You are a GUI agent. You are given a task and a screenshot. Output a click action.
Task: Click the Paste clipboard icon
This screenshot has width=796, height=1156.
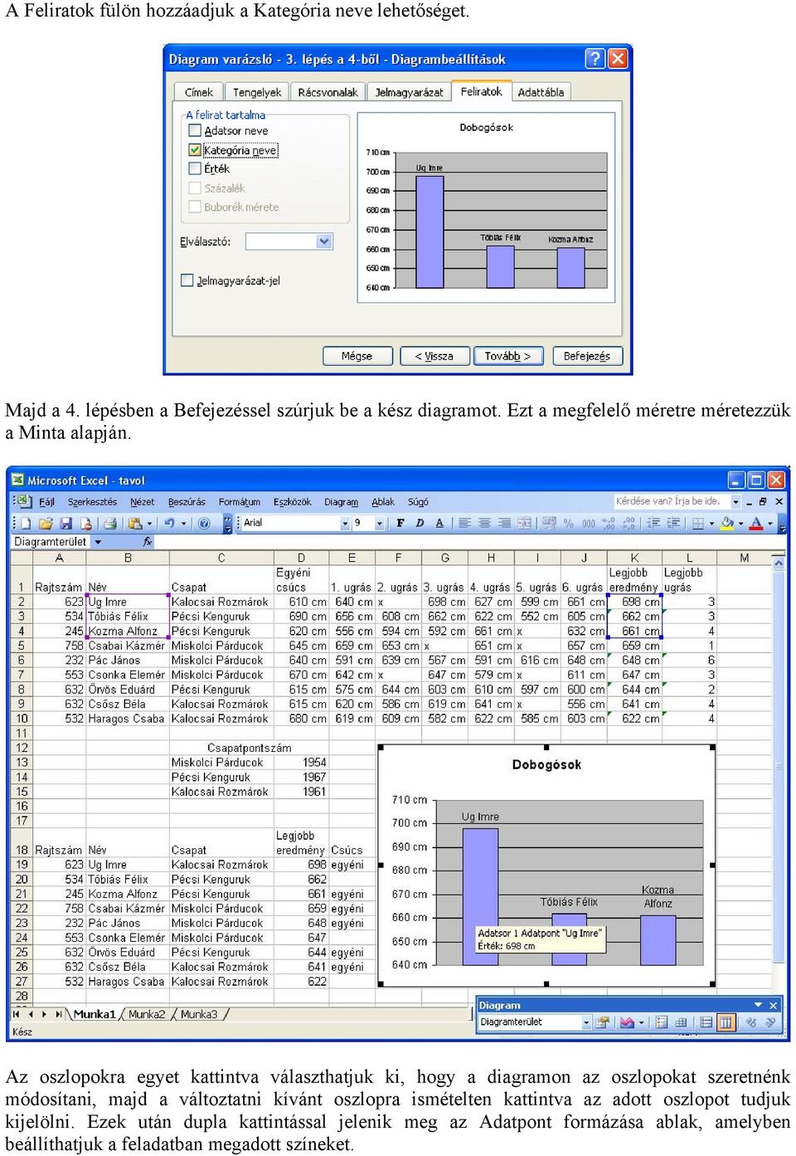point(134,523)
